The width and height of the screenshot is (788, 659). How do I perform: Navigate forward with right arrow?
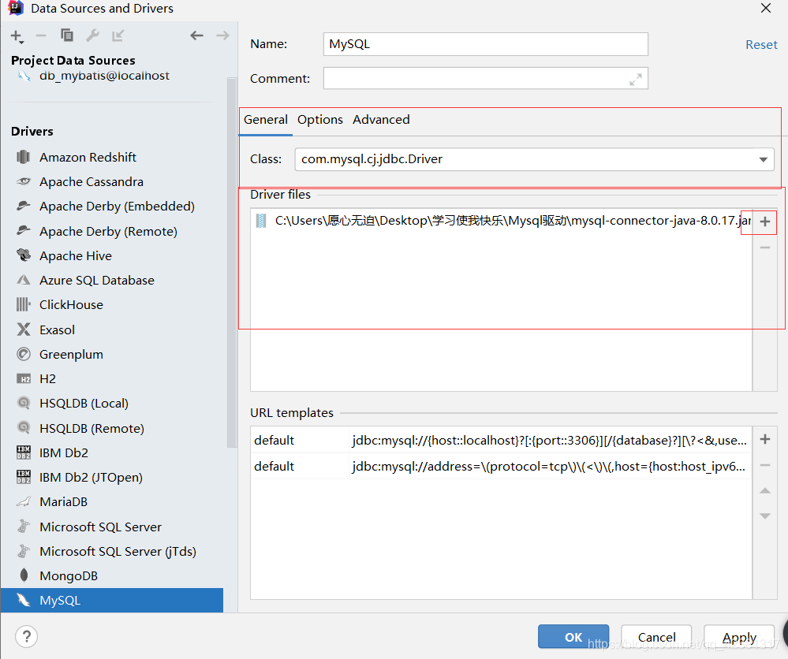point(222,35)
